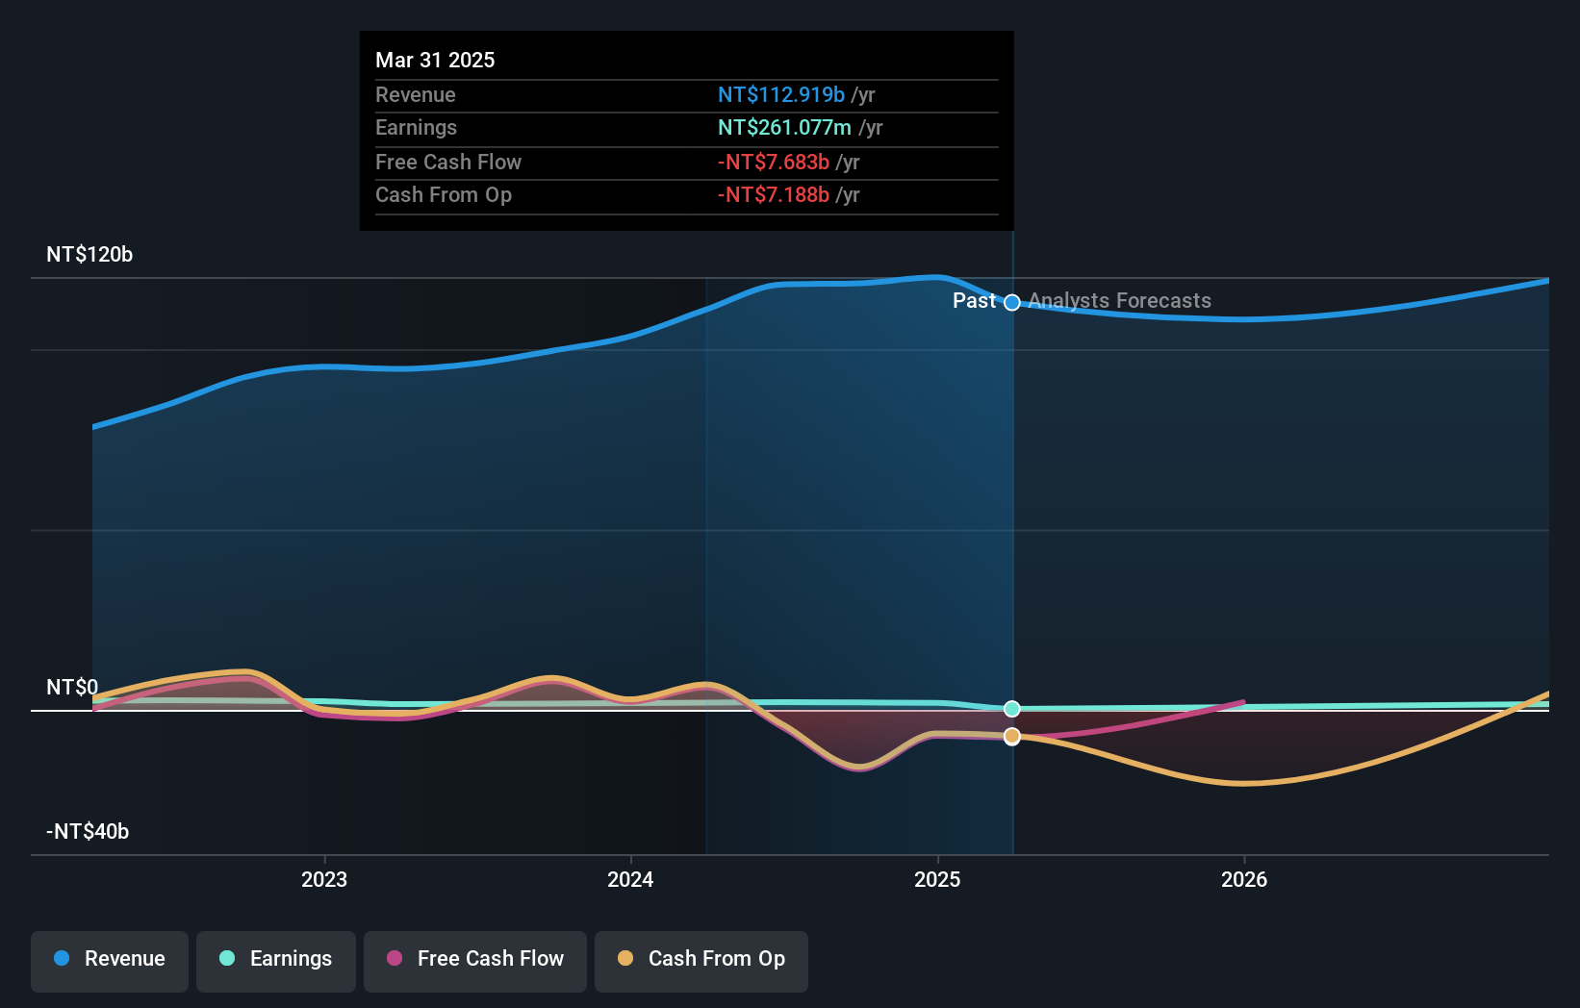Toggle the Revenue legend button
The width and height of the screenshot is (1580, 1008).
coord(110,961)
